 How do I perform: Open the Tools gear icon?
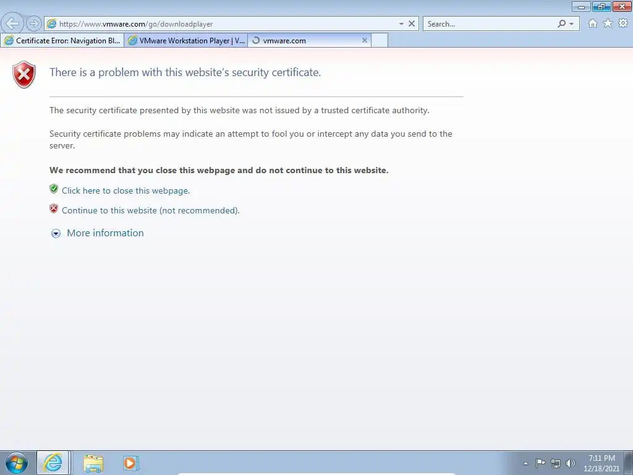623,24
